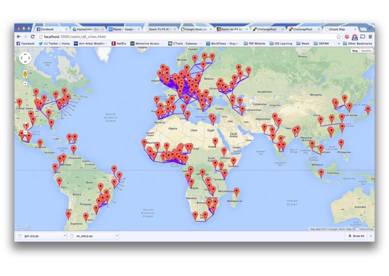Click the marker above Venezuela

pos(73,150)
